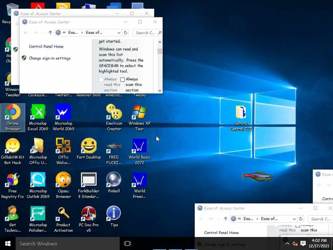Viewport: 333px width, 250px height.
Task: Toggle Always scan this checkbox in bottom-right window
Action: [298, 225]
